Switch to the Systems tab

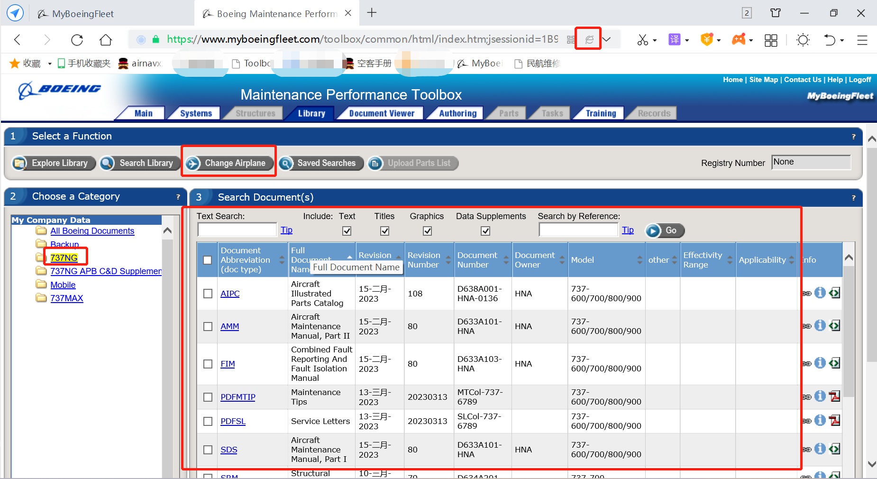[196, 113]
